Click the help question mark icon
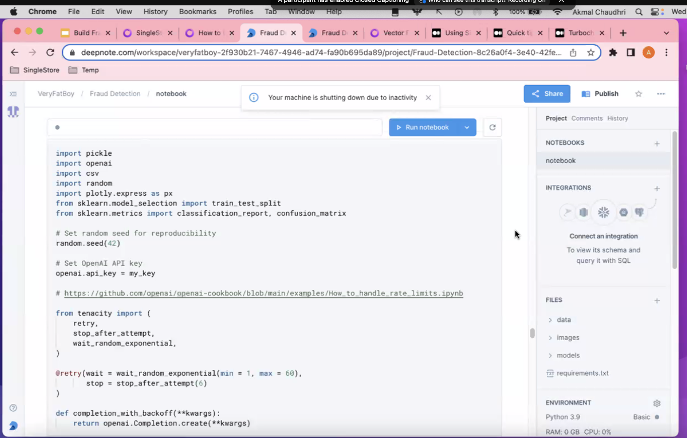687x438 pixels. click(13, 408)
